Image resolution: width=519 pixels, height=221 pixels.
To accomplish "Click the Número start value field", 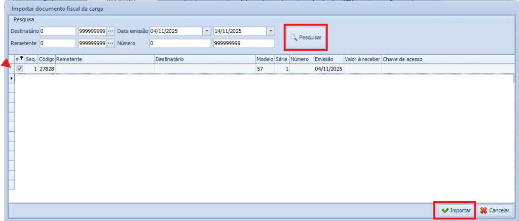I will (179, 44).
